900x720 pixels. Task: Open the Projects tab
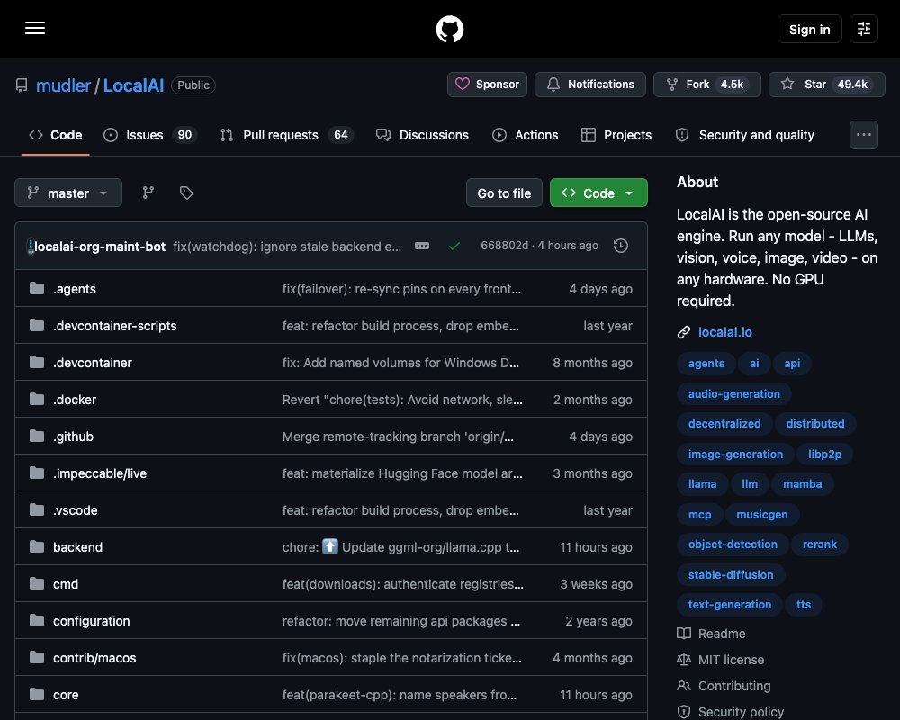616,135
